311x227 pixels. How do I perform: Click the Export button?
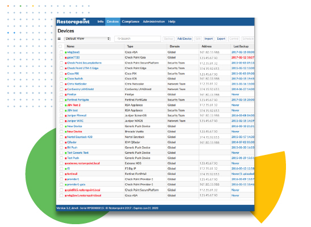pyautogui.click(x=221, y=39)
